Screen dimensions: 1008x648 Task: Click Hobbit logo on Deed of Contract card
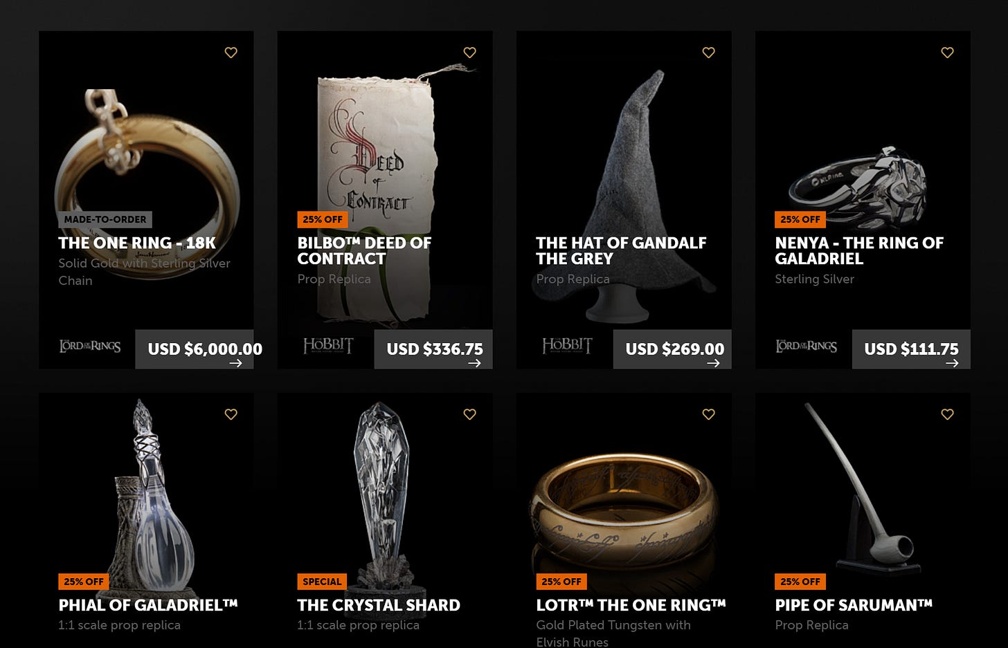coord(328,346)
